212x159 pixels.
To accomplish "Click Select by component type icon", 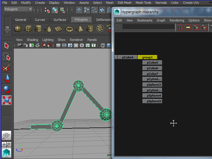I will tap(62, 10).
